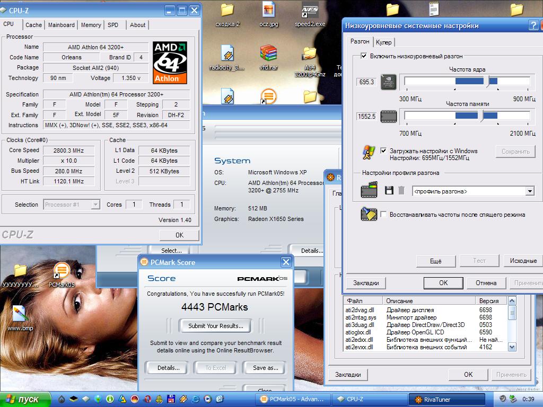This screenshot has width=543, height=407.
Task: Switch to the About tab in CPU-Z
Action: [x=137, y=25]
